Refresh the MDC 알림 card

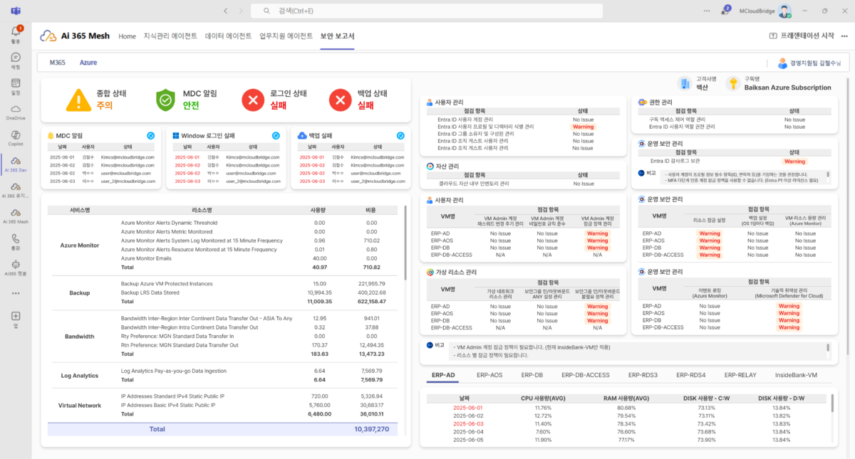point(151,135)
